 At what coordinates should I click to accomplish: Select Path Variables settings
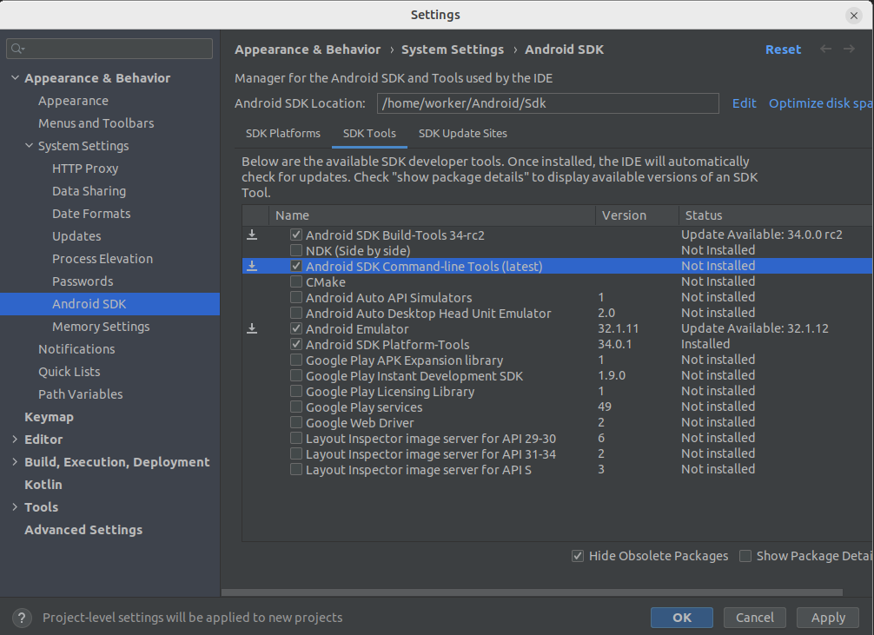pos(81,394)
